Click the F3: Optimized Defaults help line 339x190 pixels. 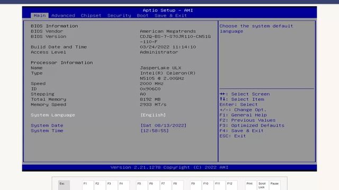point(252,126)
